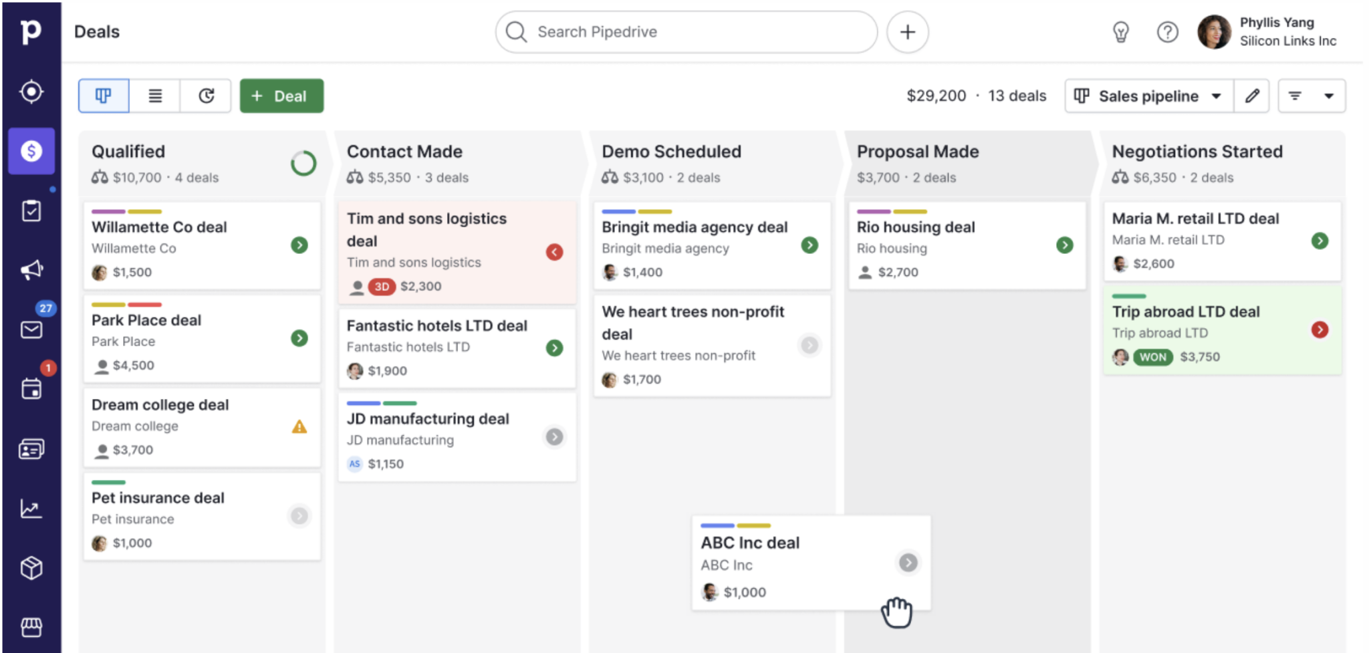
Task: Click green arrow on Rio housing deal
Action: point(1064,245)
